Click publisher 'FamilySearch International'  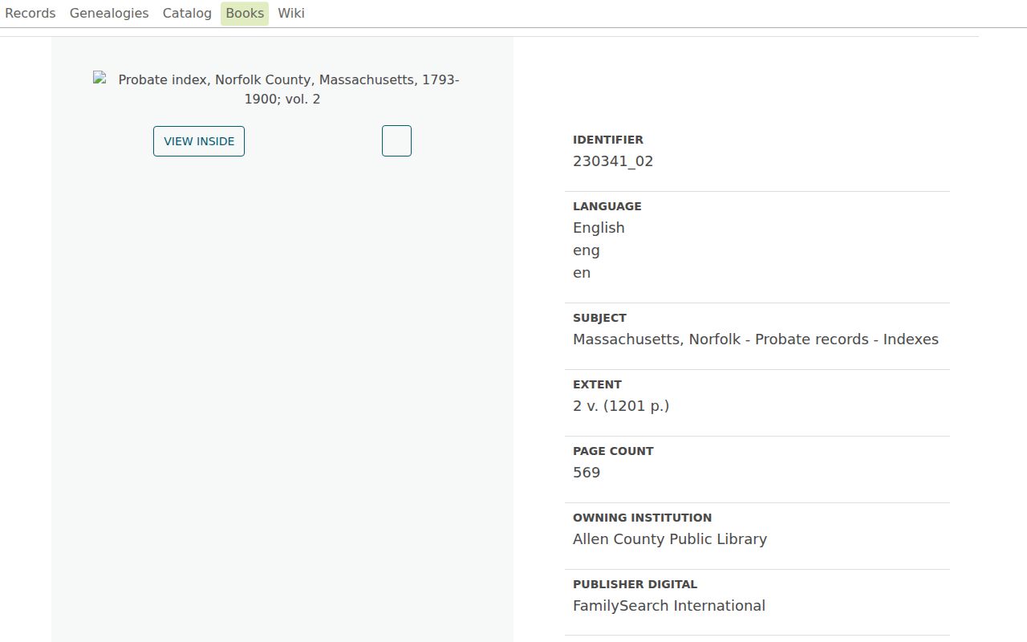(669, 606)
